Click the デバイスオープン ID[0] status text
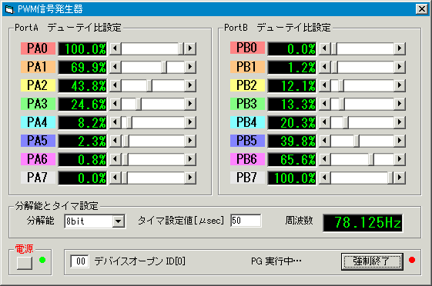This screenshot has height=286, width=432. point(139,261)
